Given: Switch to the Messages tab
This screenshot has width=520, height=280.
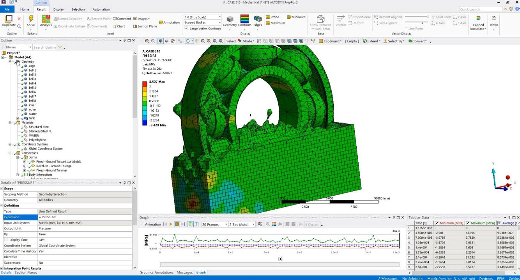Looking at the screenshot, I should (x=185, y=273).
